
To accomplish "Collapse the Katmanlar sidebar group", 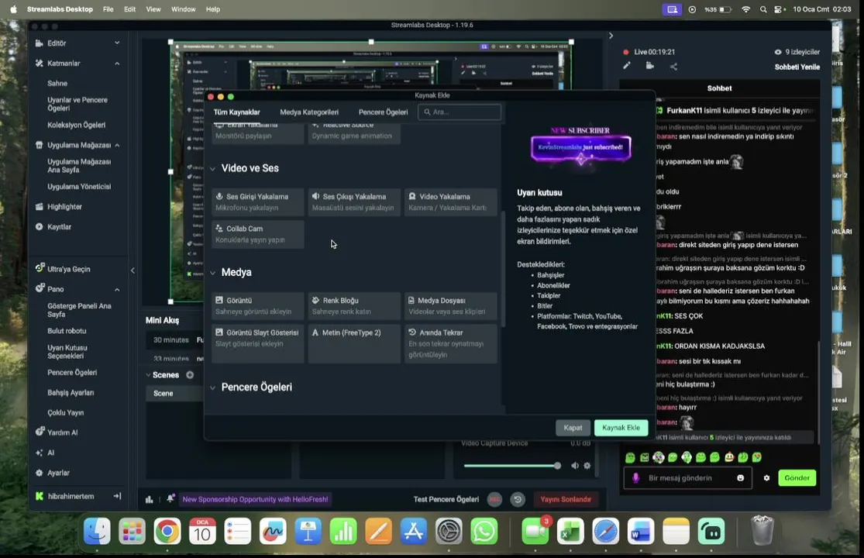I will 117,64.
